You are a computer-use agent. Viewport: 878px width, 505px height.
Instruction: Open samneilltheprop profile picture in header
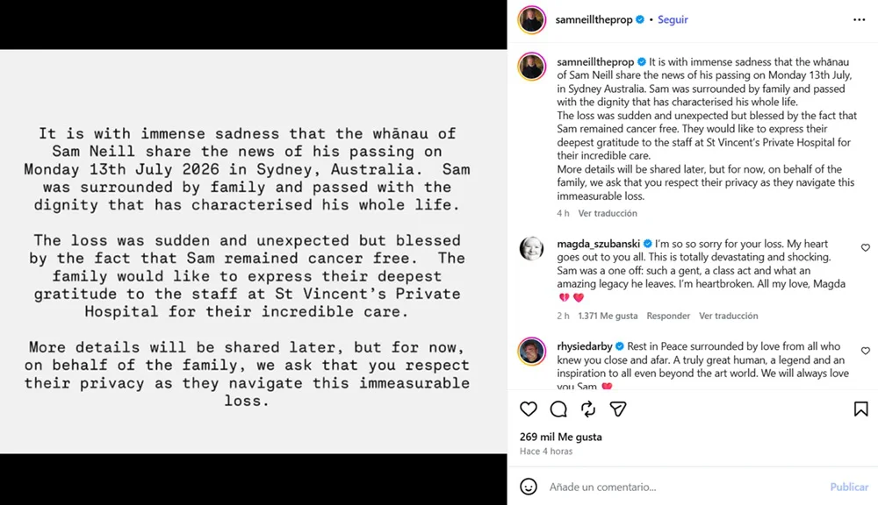(531, 20)
